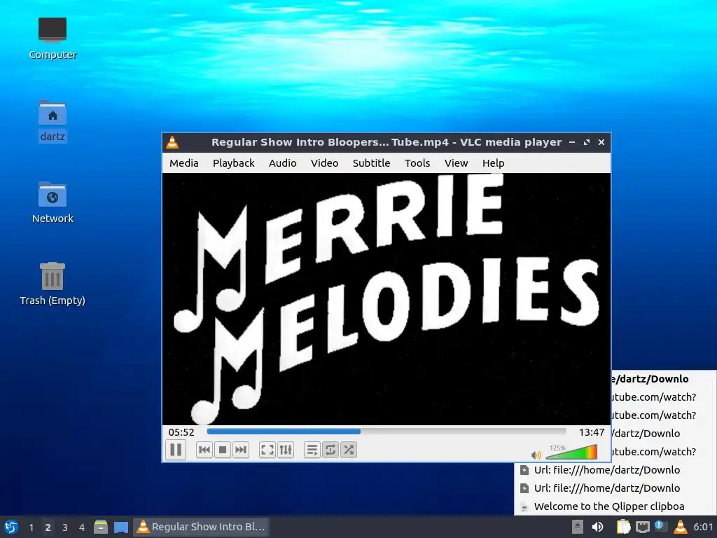Viewport: 717px width, 538px height.
Task: Show extended settings equalizer button
Action: pyautogui.click(x=286, y=450)
